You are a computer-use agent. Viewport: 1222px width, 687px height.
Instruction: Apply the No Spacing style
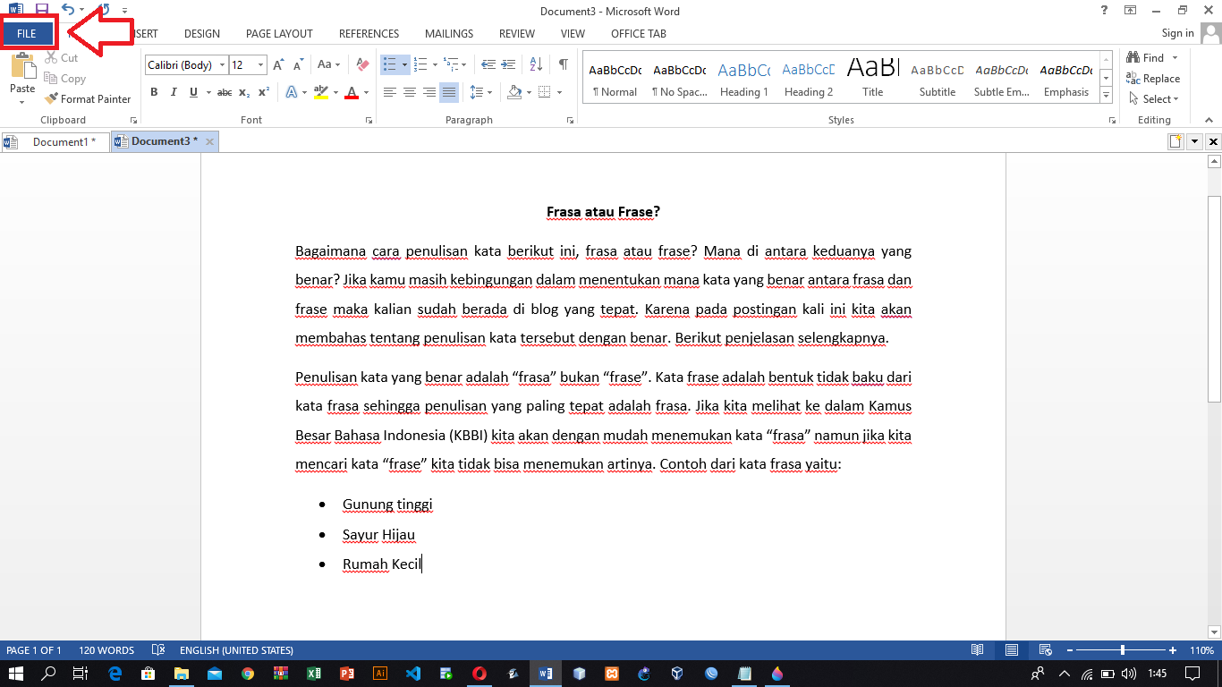pyautogui.click(x=680, y=78)
